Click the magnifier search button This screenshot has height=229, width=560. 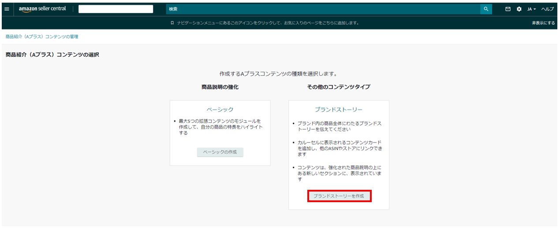[x=486, y=9]
